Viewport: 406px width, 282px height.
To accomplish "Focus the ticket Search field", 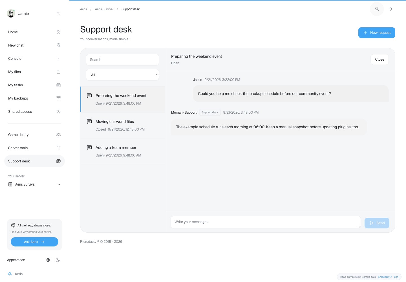I will (122, 60).
